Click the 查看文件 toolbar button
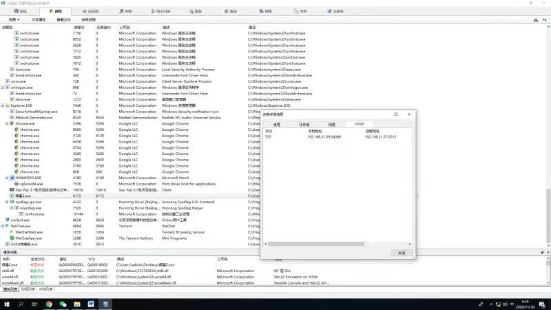Viewport: 551px width, 310px height. click(x=63, y=20)
